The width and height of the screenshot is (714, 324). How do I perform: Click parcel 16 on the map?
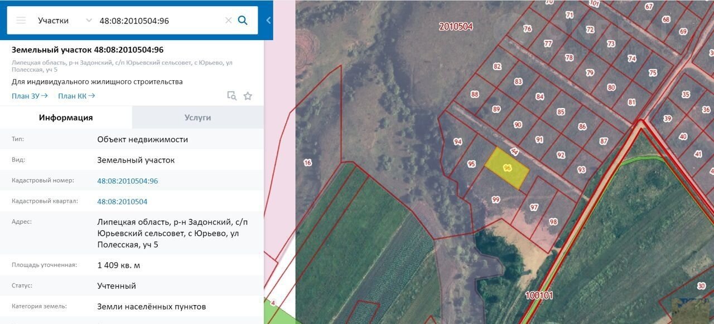tap(307, 163)
